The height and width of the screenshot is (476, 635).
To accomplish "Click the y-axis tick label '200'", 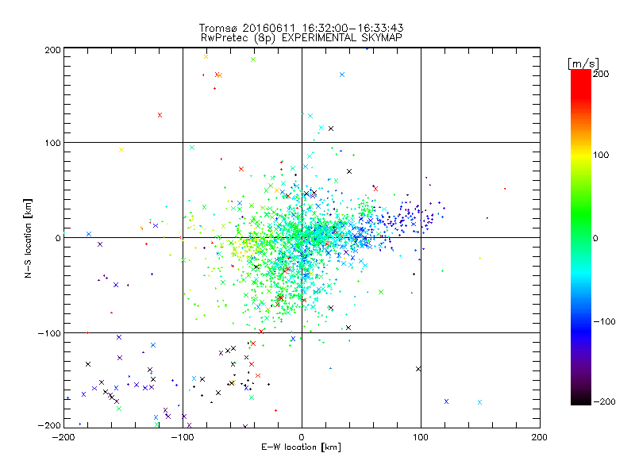I will point(52,50).
